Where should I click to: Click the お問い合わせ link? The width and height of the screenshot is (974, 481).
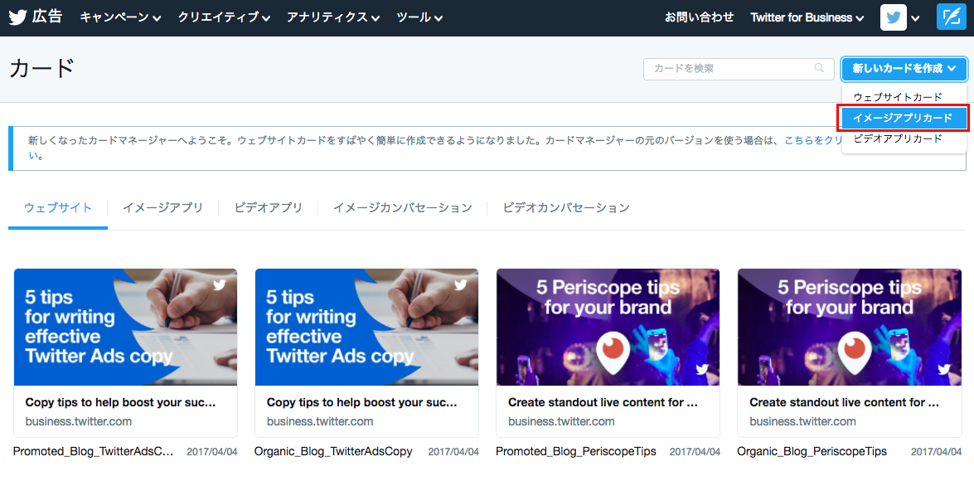tap(699, 17)
